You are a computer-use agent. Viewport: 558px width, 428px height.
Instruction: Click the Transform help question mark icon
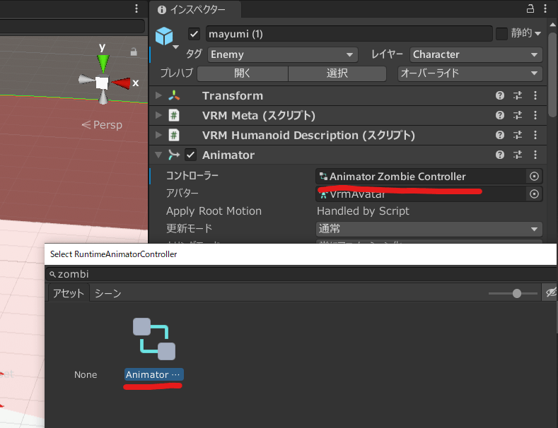tap(500, 96)
